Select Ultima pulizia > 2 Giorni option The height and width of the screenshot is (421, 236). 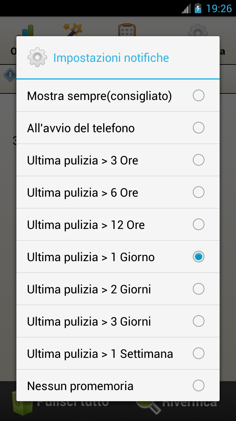click(118, 289)
